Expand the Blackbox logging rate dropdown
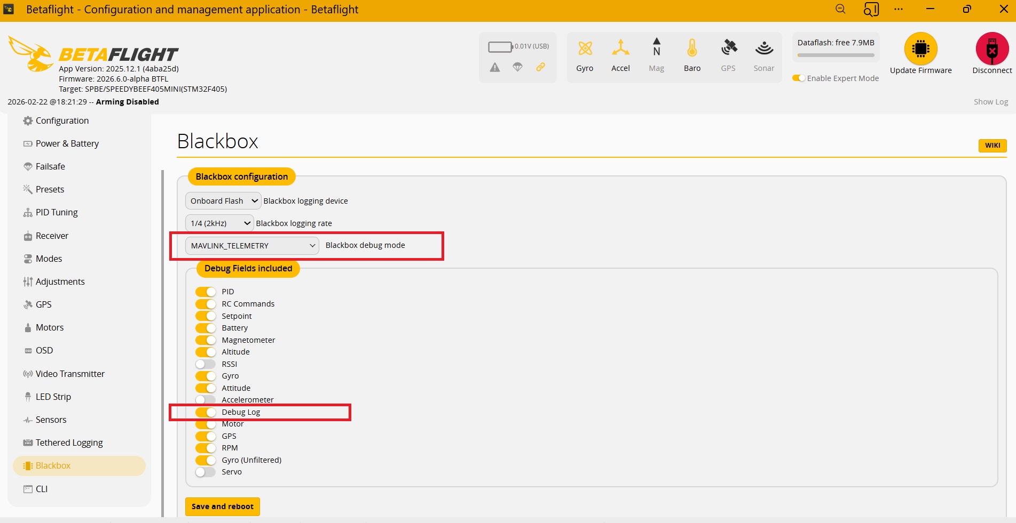This screenshot has height=523, width=1016. (219, 223)
